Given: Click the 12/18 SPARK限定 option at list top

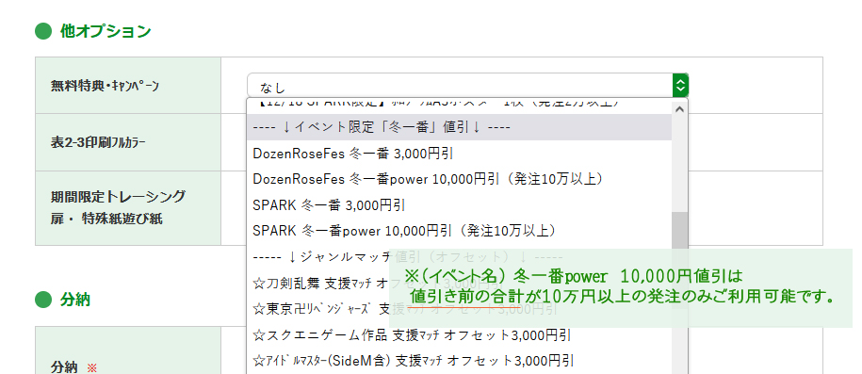Looking at the screenshot, I should click(459, 105).
